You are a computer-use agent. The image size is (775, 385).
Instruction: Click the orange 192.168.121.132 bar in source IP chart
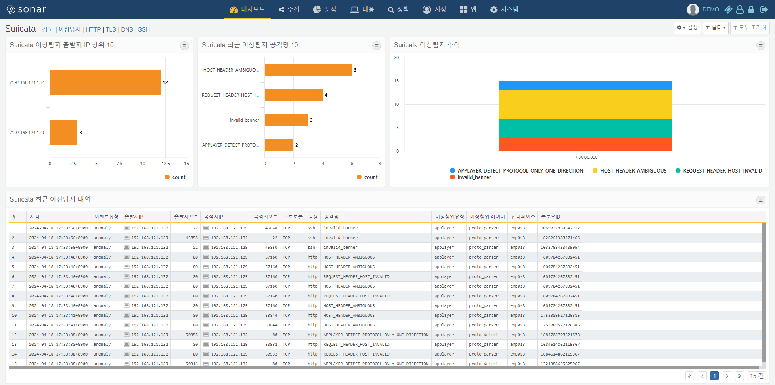tap(105, 82)
